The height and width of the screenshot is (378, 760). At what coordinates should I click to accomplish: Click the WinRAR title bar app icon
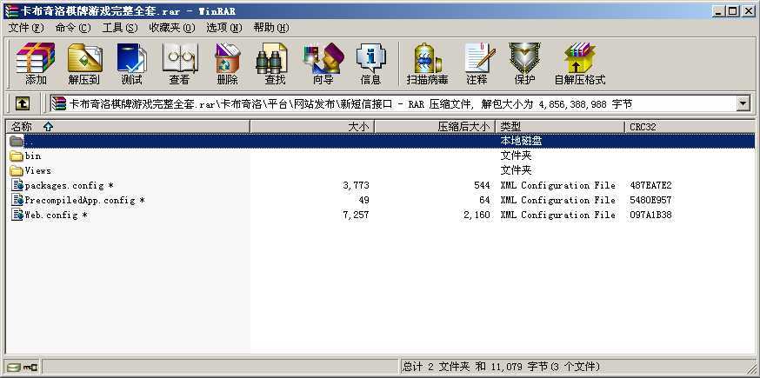[x=11, y=10]
